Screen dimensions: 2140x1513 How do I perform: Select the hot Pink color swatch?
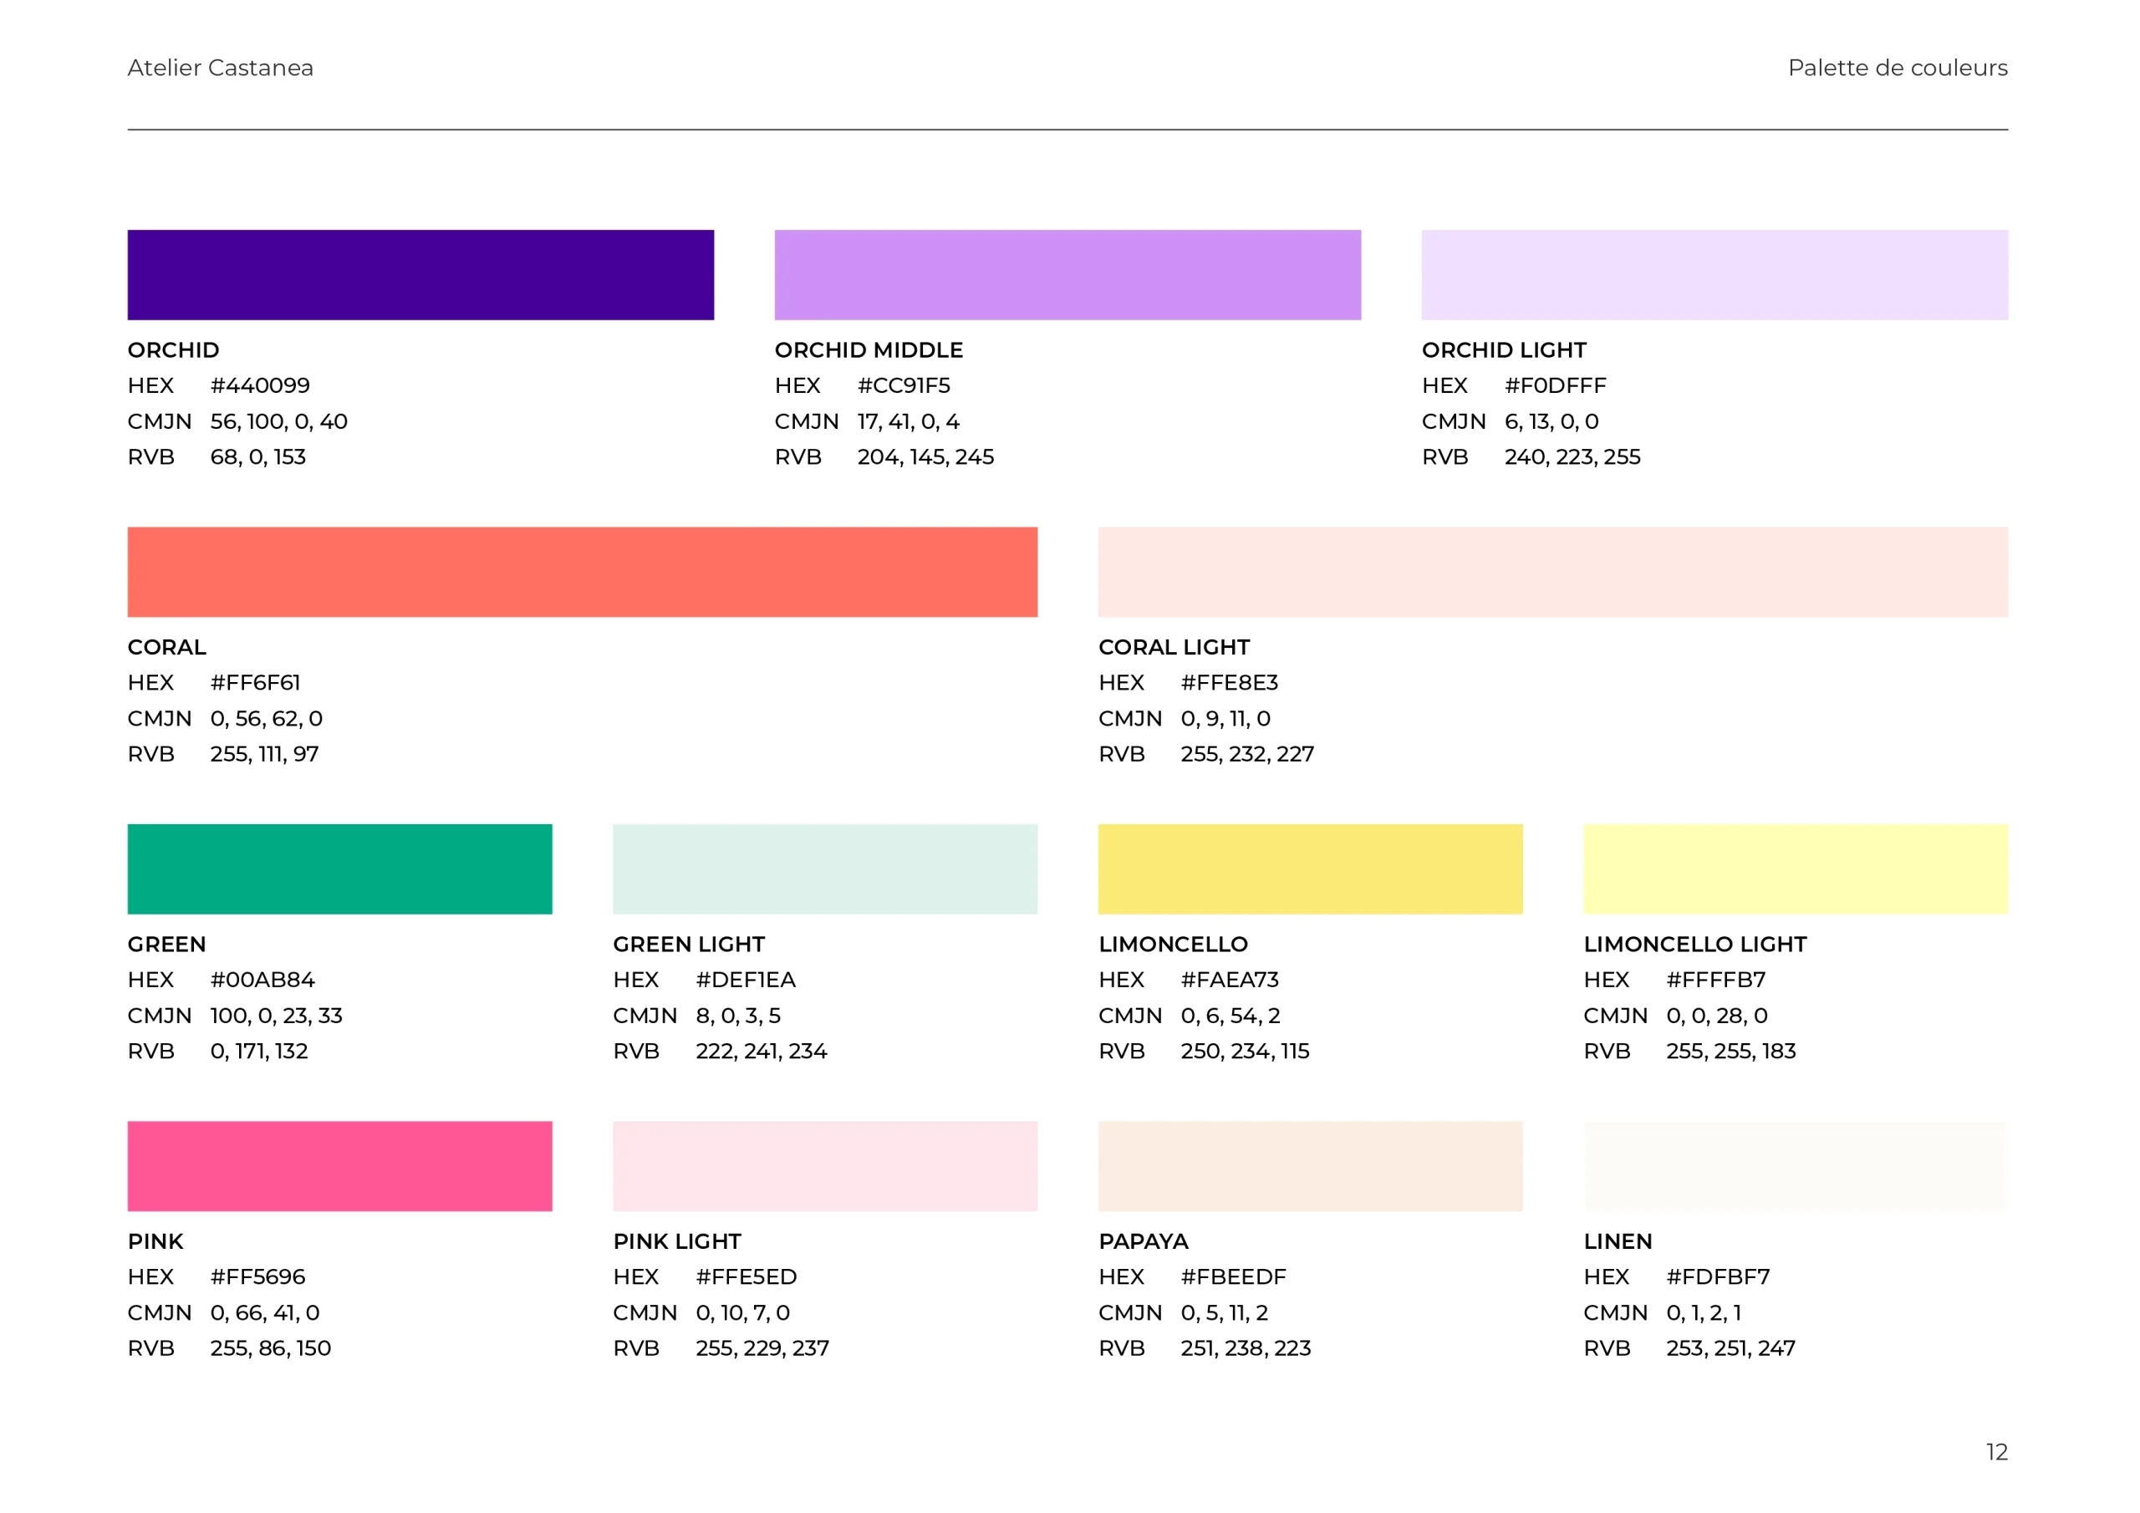(339, 1165)
